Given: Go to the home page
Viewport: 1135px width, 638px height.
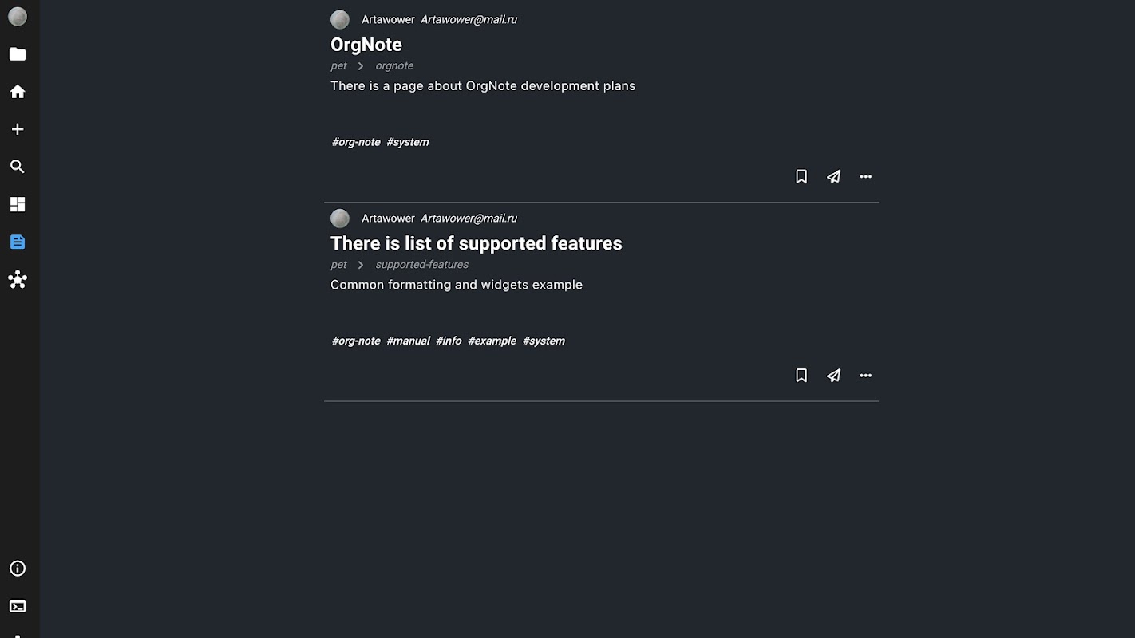Looking at the screenshot, I should [18, 92].
